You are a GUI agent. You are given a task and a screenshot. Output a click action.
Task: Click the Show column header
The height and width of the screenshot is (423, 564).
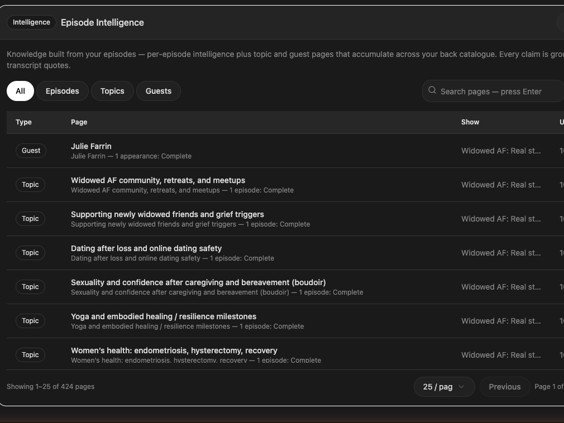[470, 122]
